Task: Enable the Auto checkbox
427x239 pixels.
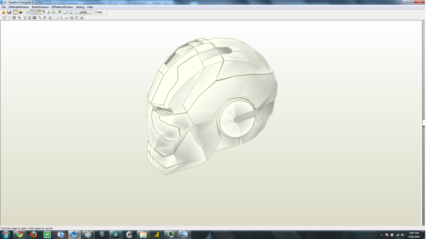Action: 95,13
